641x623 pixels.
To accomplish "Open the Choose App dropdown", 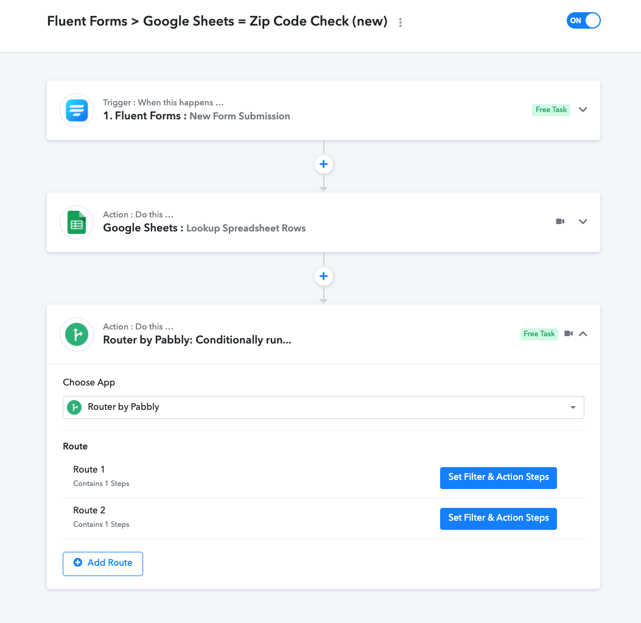I will click(x=323, y=407).
